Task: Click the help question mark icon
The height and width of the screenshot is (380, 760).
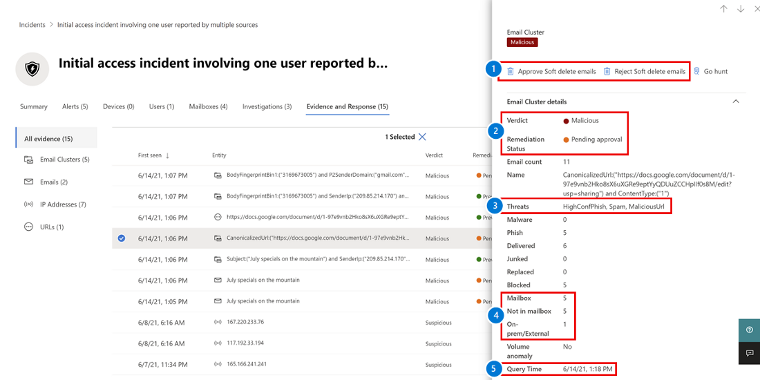Action: click(749, 330)
